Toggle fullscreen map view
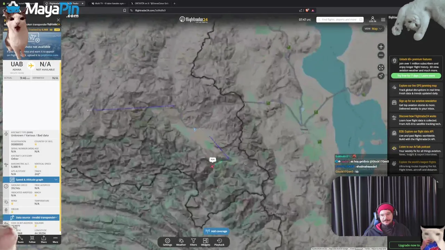Viewport: 445px width, 250px height. 381,67
